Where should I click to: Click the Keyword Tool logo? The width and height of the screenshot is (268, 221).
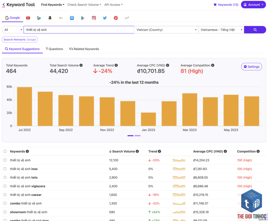click(18, 5)
